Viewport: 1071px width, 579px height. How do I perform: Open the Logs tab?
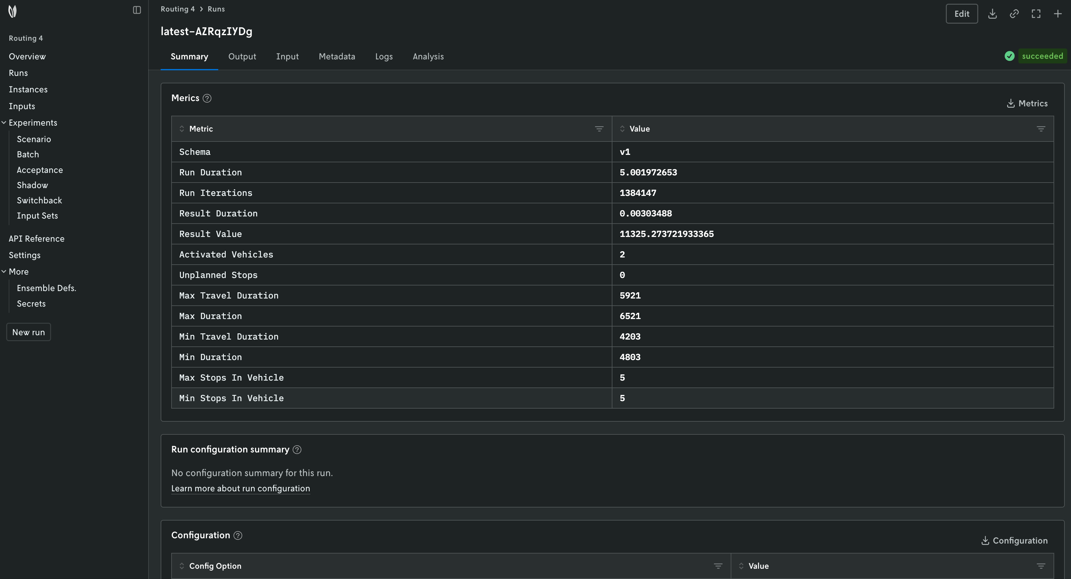click(384, 57)
